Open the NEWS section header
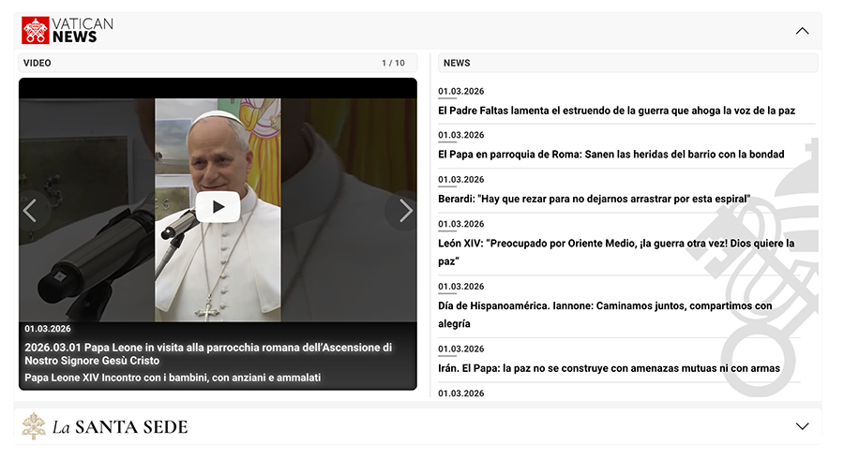Screen dimensions: 844x460 pyautogui.click(x=457, y=63)
